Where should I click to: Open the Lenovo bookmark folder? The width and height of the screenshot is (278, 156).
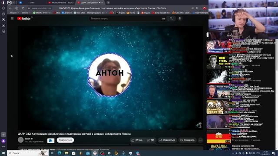coord(26,13)
